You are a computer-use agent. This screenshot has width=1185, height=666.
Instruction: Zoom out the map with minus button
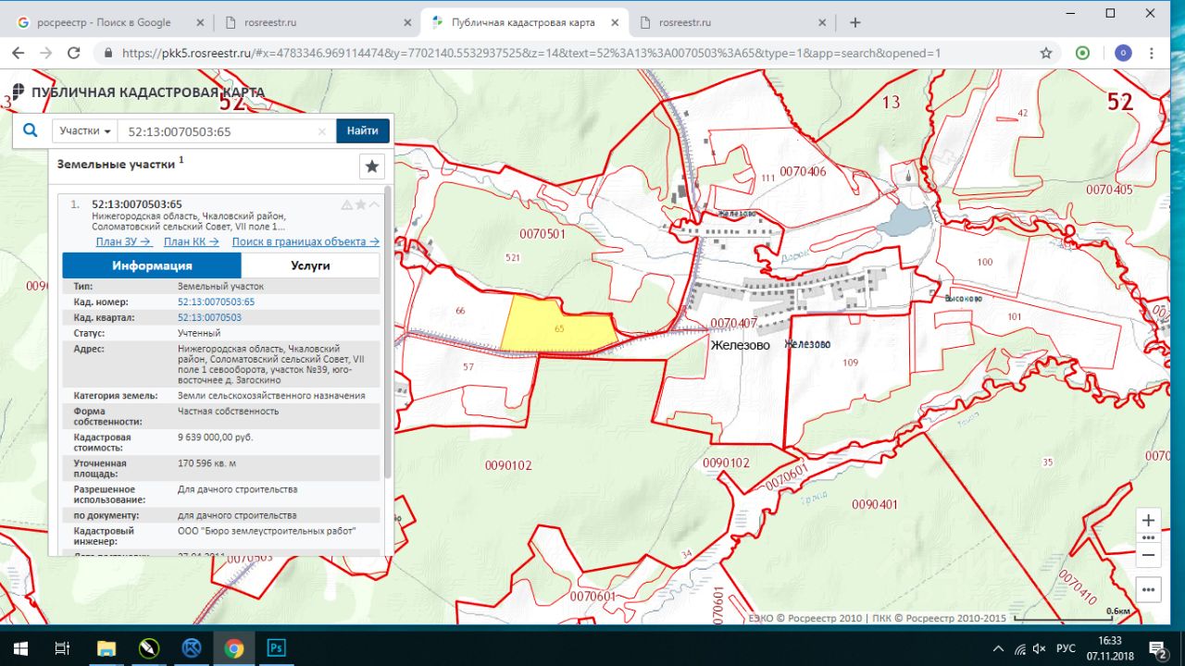pos(1148,555)
